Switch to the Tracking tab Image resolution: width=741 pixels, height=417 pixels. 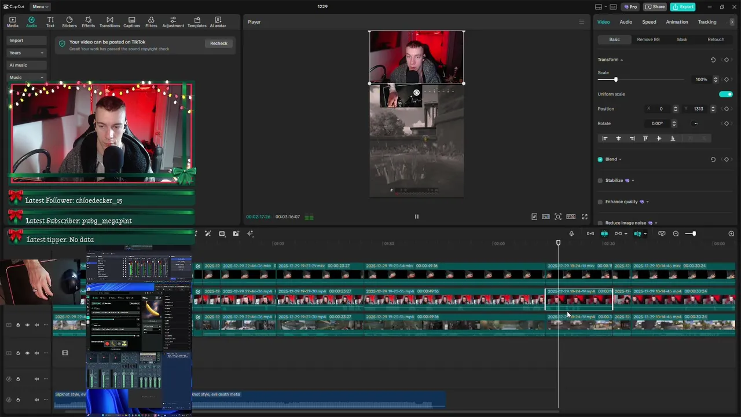click(707, 22)
